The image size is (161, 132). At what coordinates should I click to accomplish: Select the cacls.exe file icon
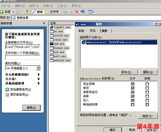pyautogui.click(x=51, y=40)
